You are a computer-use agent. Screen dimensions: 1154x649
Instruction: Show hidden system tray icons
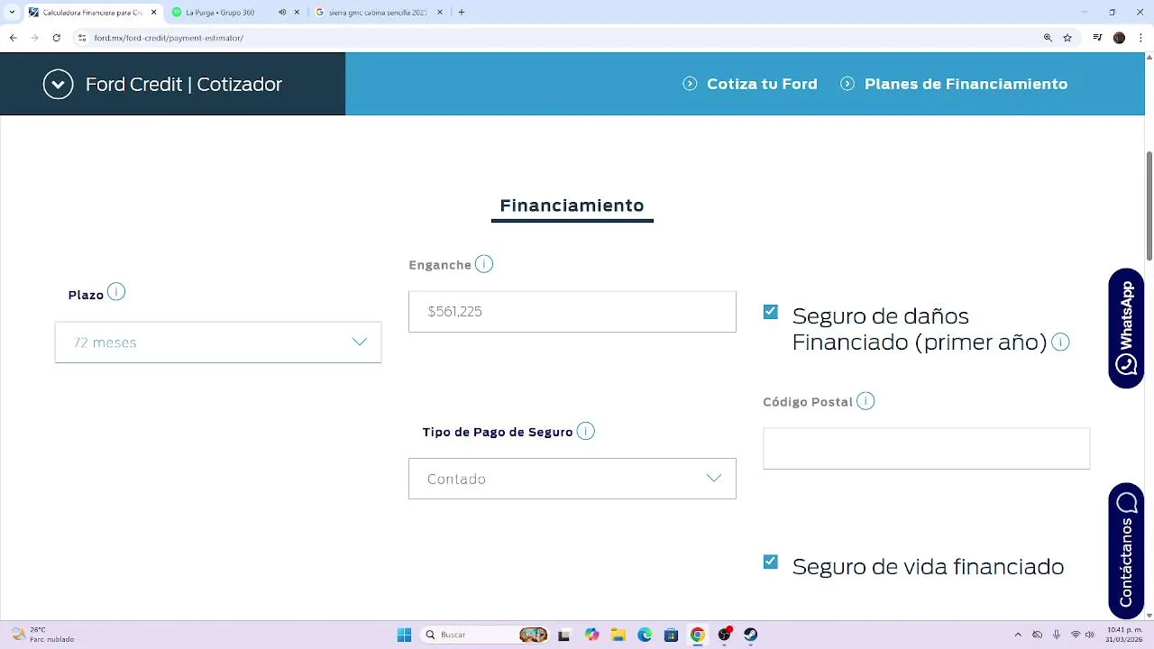[x=1018, y=635]
